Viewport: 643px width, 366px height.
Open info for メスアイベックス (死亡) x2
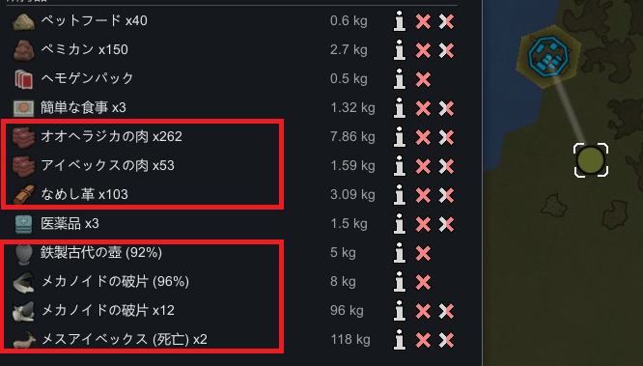(400, 340)
